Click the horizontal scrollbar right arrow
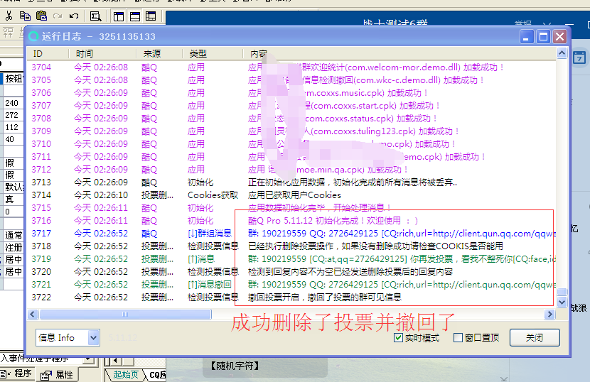Image resolution: width=590 pixels, height=382 pixels. pyautogui.click(x=549, y=315)
